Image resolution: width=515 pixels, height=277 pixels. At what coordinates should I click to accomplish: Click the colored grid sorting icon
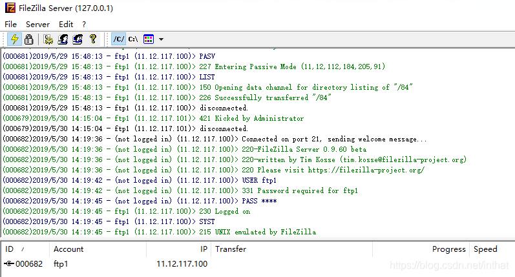coord(149,39)
